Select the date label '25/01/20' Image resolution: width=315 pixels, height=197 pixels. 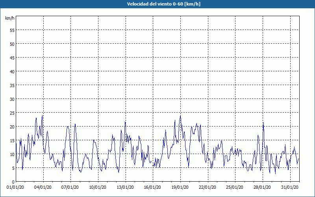pos(235,188)
